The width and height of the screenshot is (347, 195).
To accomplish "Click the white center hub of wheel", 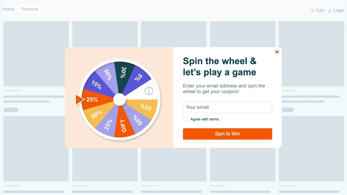I will click(x=120, y=100).
